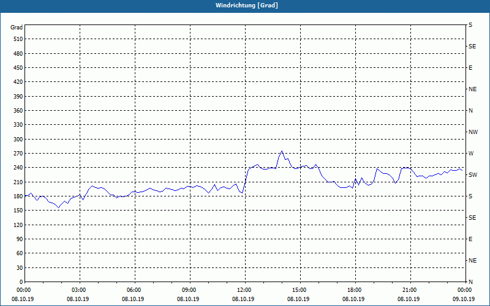490x306 pixels.
Task: Select the 30 y-axis label
Action: click(20, 267)
